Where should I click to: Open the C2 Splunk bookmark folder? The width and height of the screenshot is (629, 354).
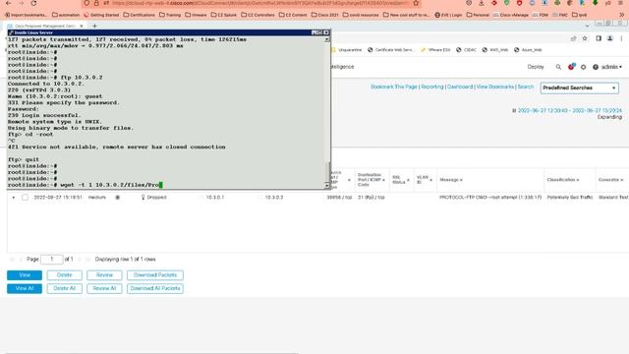click(223, 15)
